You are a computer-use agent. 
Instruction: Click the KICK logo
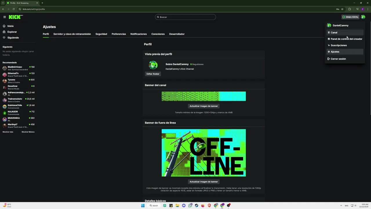15,17
